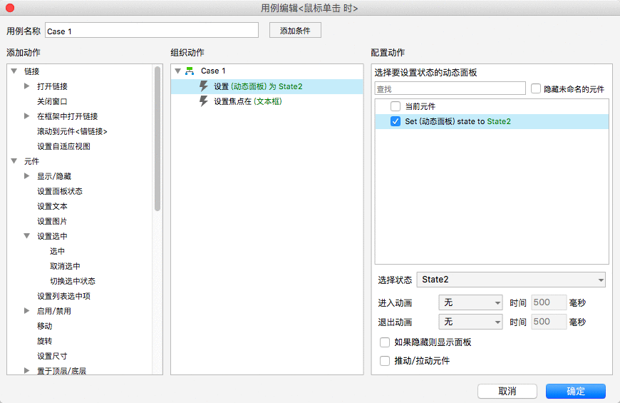
Task: Click the 启用/禁用 label
Action: [54, 311]
